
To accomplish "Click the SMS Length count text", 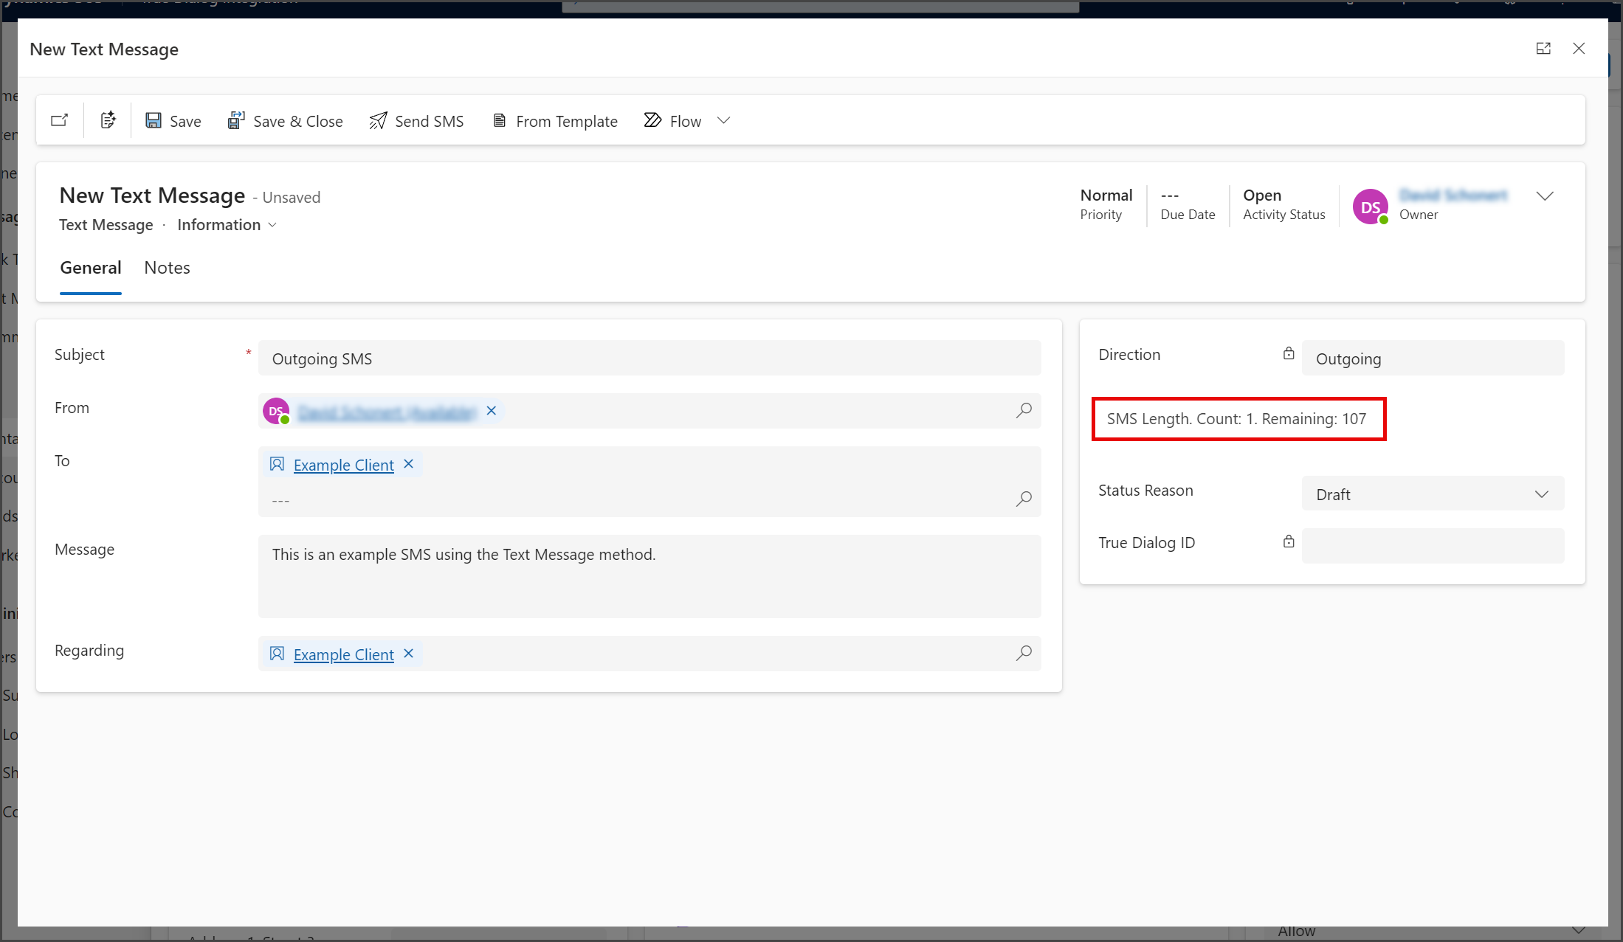I will coord(1236,419).
